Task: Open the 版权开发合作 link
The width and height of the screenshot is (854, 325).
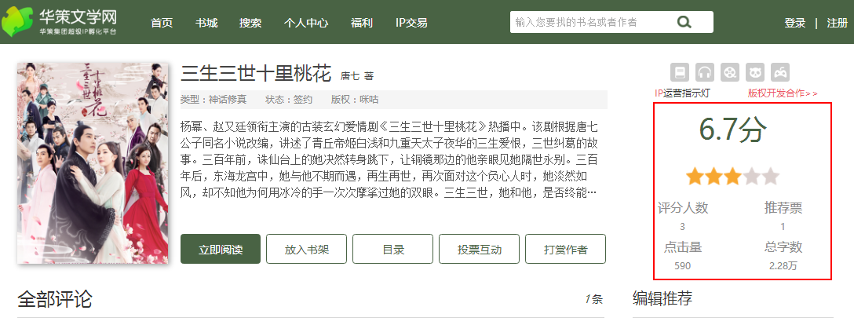Action: click(x=782, y=93)
